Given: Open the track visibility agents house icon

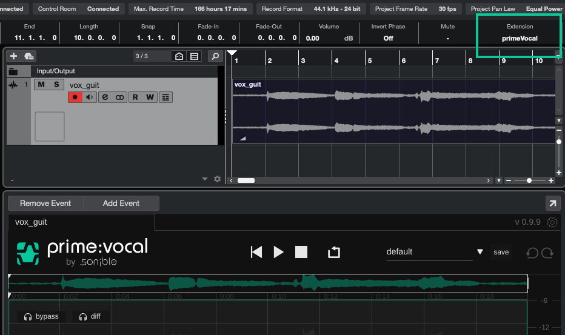Looking at the screenshot, I should tap(179, 56).
